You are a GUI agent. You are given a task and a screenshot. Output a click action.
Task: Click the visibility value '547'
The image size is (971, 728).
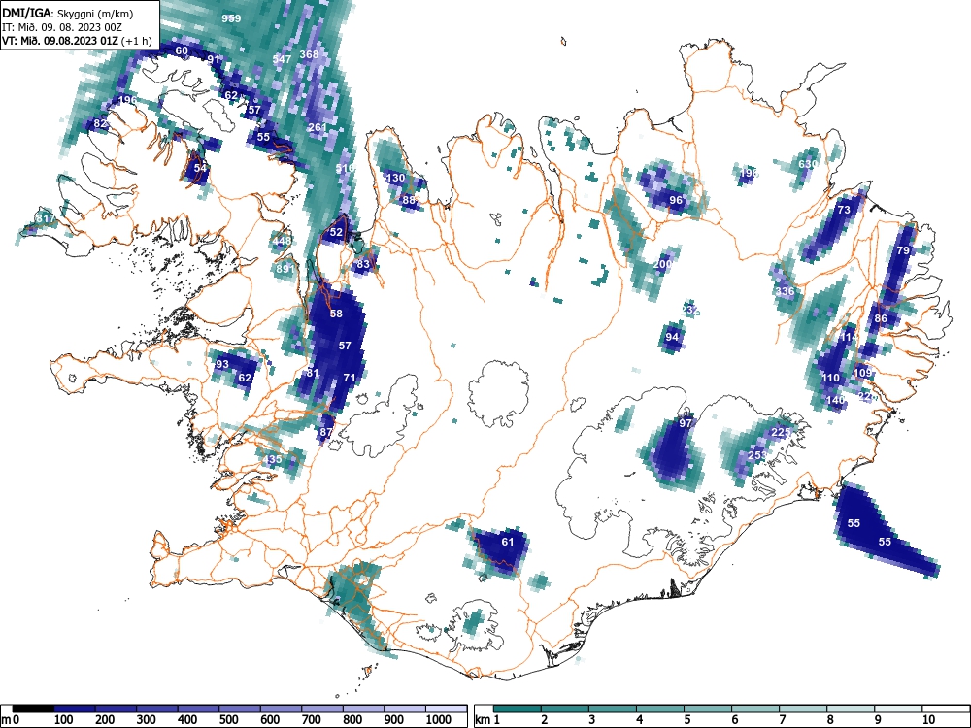(x=282, y=59)
